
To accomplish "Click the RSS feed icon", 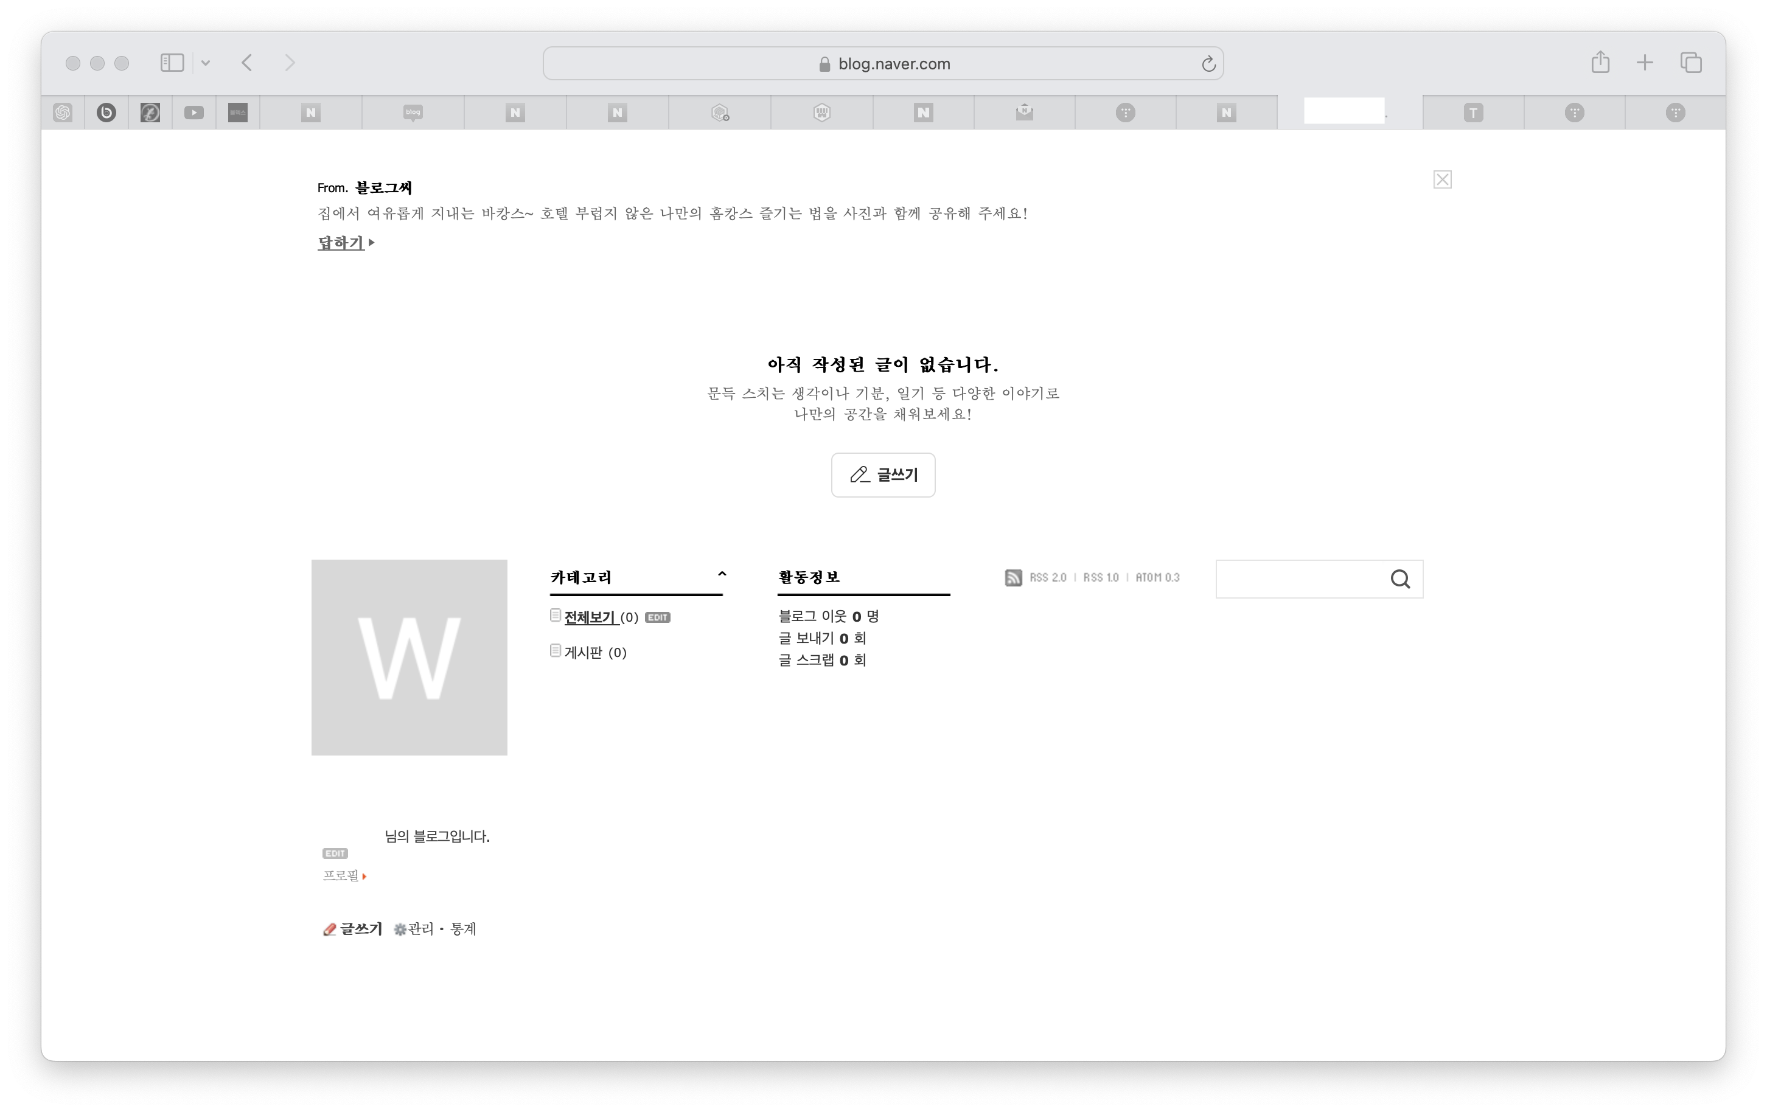I will 1013,578.
